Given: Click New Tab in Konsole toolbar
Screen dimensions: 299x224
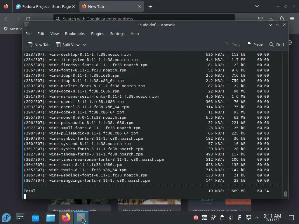Looking at the screenshot, I should pyautogui.click(x=39, y=45).
